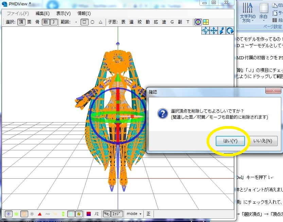The image size is (283, 222).
Task: Open the 情報(I) menu
Action: (x=84, y=14)
